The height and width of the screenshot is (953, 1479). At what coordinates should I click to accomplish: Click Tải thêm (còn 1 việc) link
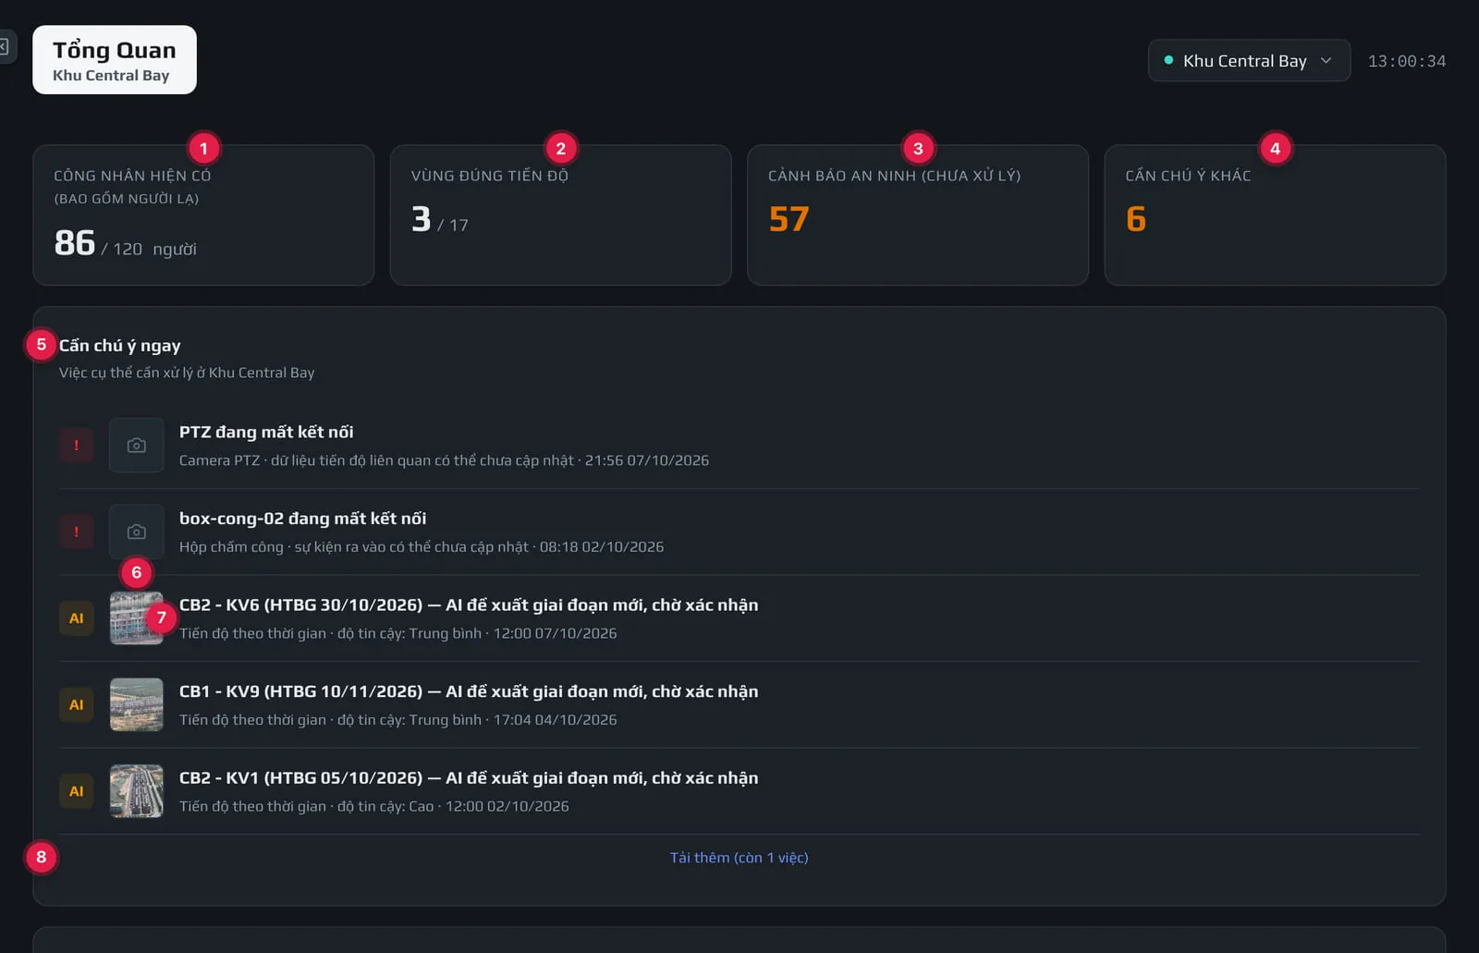tap(739, 858)
